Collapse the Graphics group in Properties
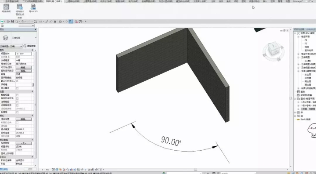 coord(32,50)
